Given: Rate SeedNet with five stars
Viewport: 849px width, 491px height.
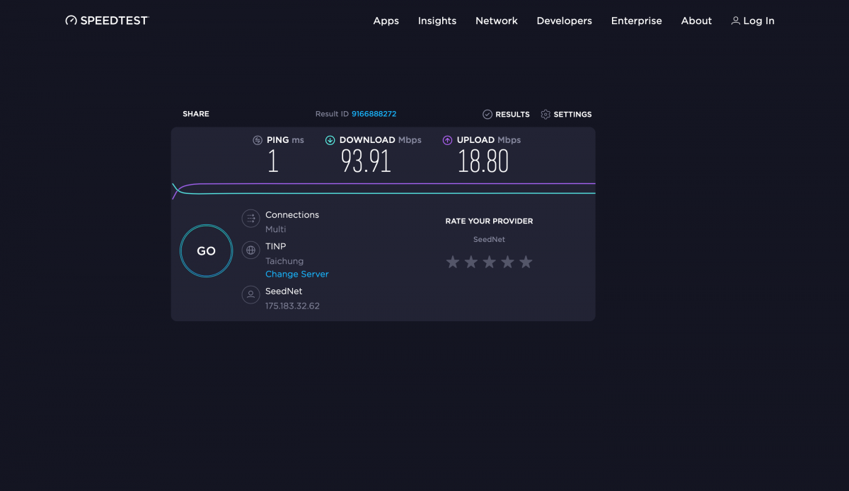Looking at the screenshot, I should 526,262.
